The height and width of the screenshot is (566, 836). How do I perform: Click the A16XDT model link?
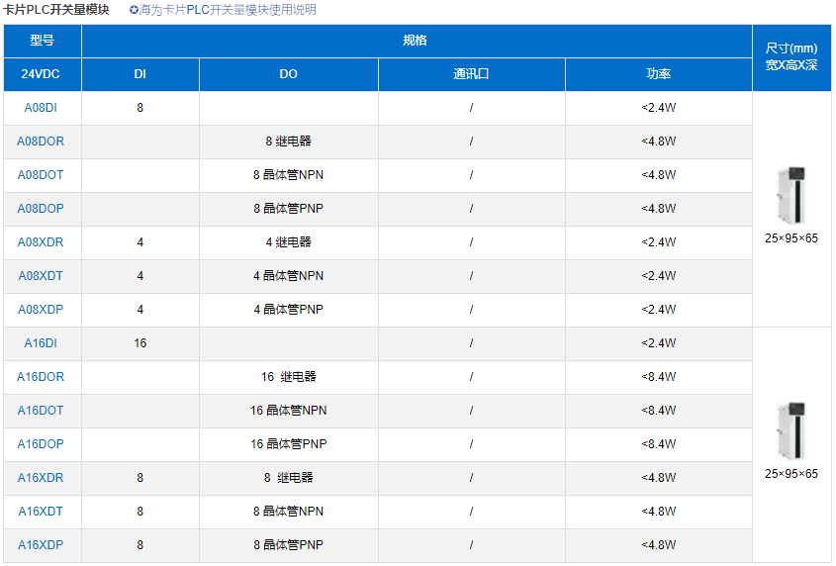click(x=41, y=512)
